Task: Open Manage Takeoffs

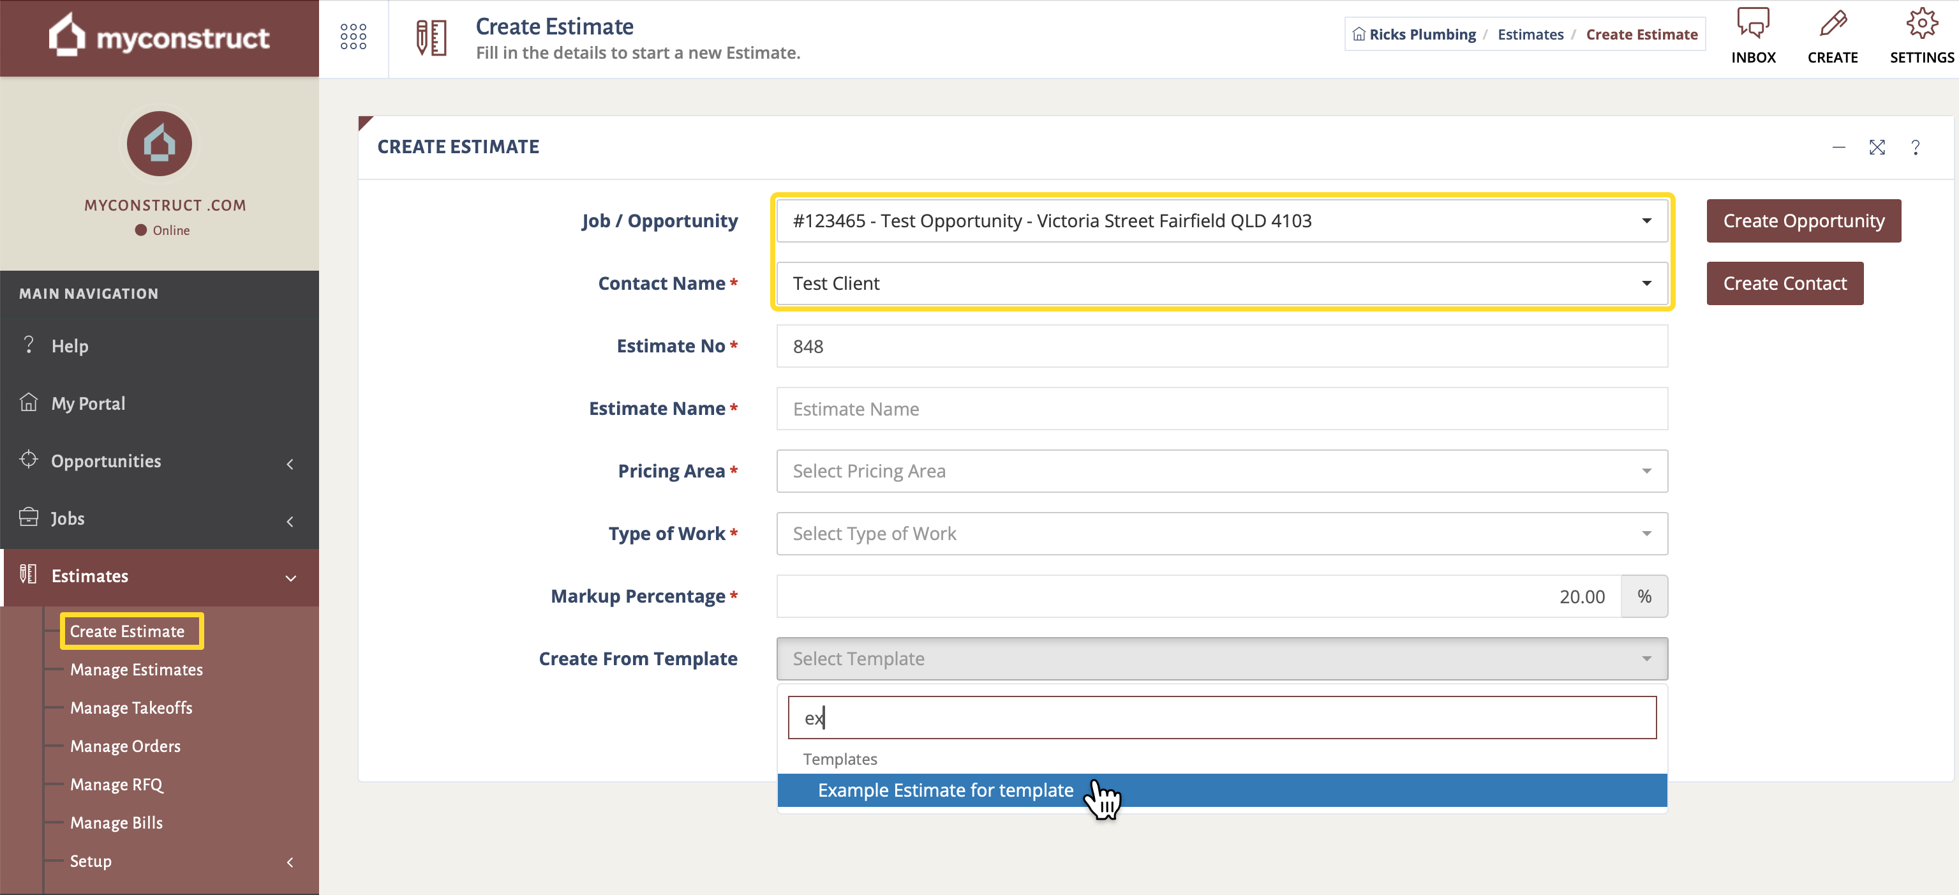Action: pos(131,708)
